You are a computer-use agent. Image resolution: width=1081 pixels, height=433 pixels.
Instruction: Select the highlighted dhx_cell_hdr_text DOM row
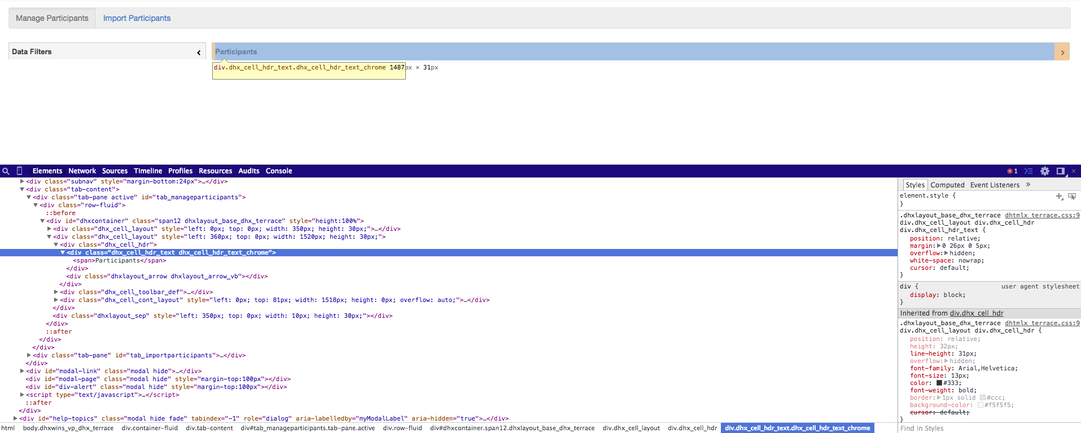click(x=449, y=252)
